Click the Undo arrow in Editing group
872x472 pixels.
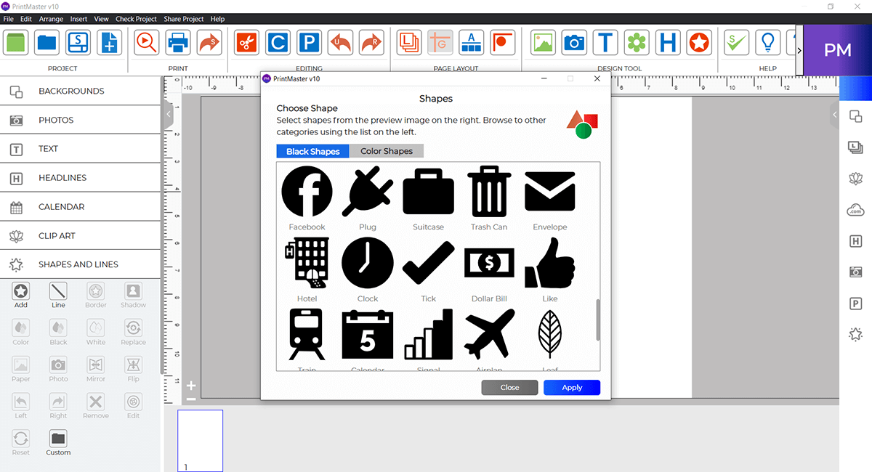pos(340,42)
